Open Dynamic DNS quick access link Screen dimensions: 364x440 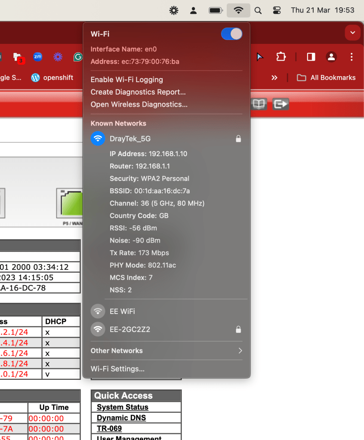coord(121,418)
